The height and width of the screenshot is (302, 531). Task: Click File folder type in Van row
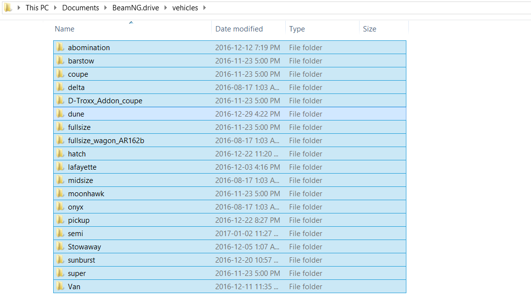[305, 286]
